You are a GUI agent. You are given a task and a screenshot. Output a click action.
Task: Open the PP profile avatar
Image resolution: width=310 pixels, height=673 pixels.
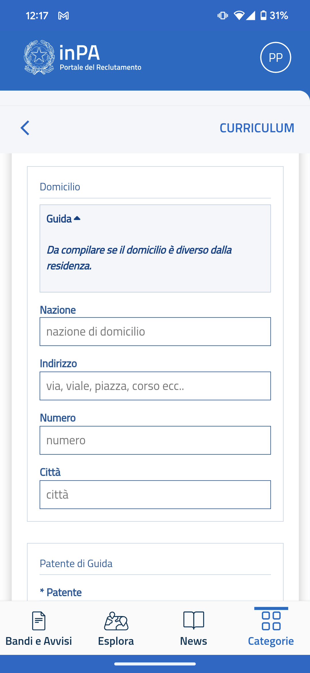[x=276, y=57]
